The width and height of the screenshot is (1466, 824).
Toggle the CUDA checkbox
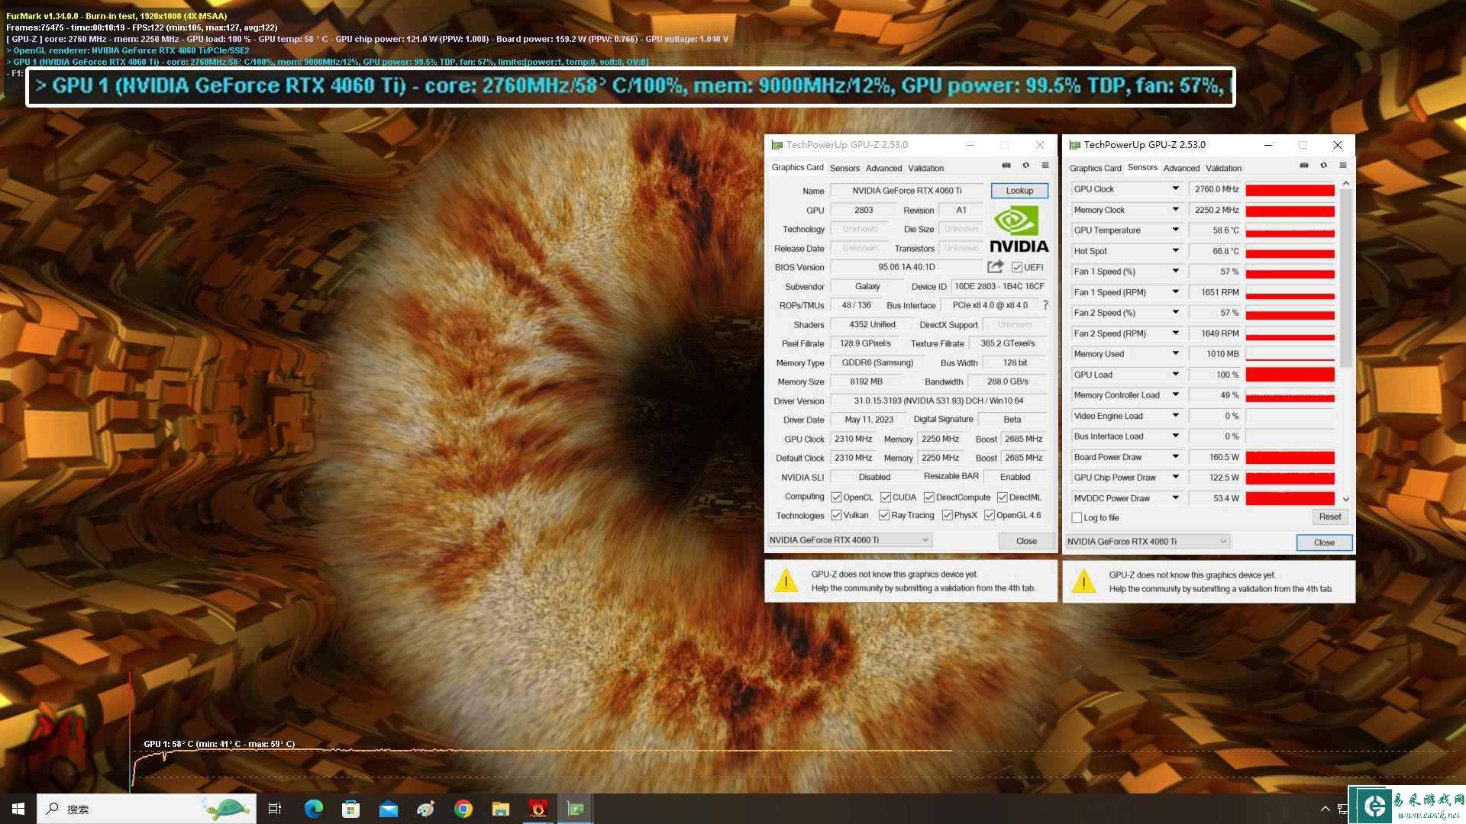pyautogui.click(x=885, y=497)
